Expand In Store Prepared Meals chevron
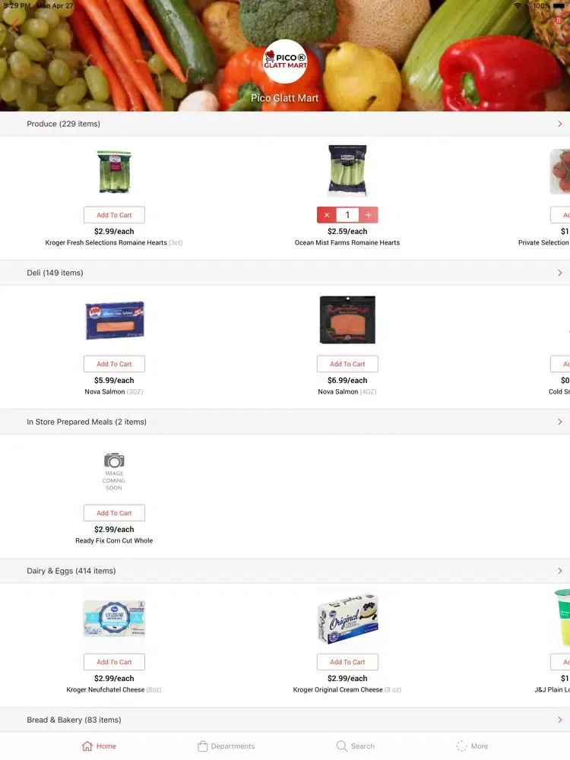 pyautogui.click(x=560, y=422)
